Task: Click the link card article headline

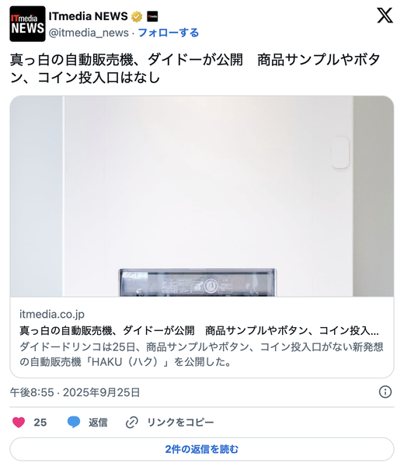Action: point(199,330)
